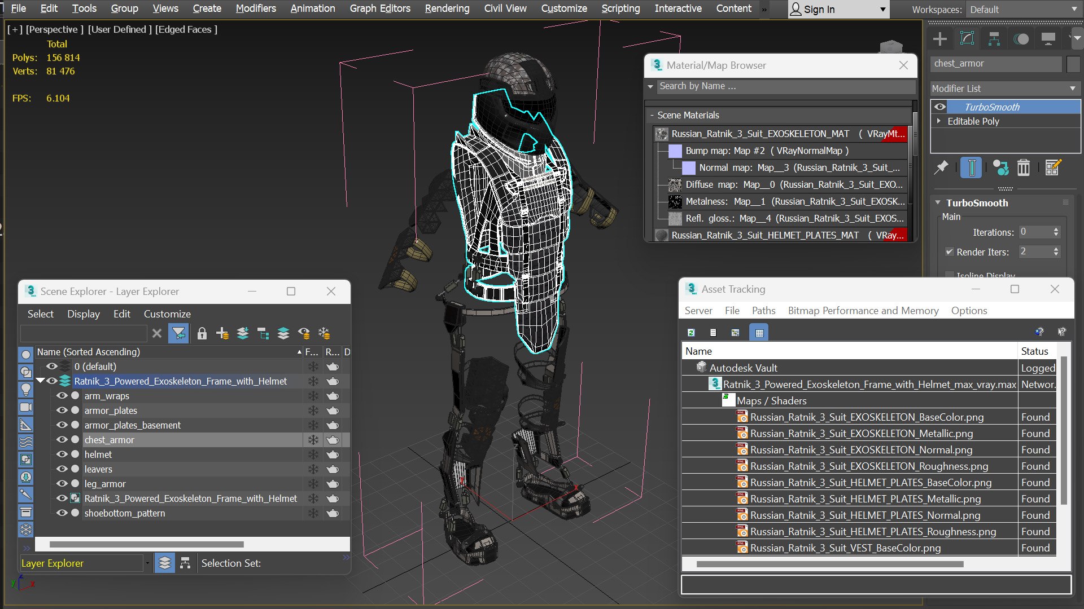Hide the arm_wraps object
The height and width of the screenshot is (609, 1084).
tap(62, 396)
